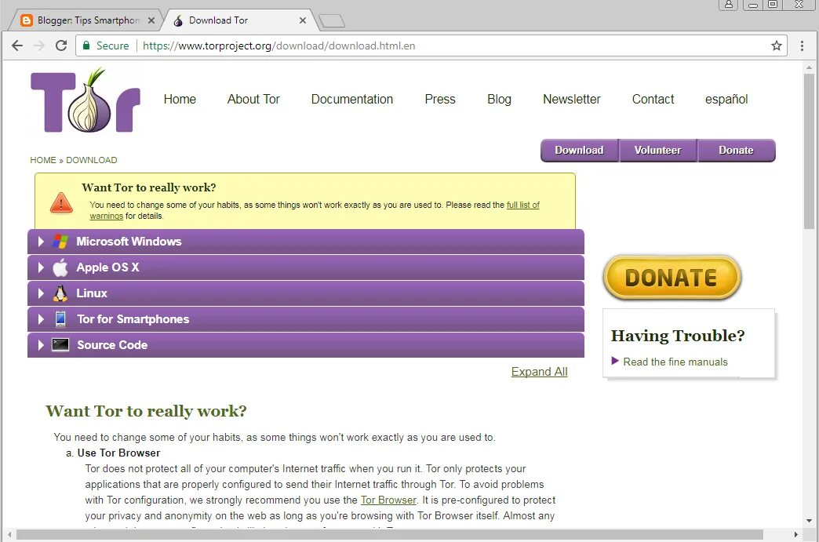Click the Linux penguin icon
The image size is (819, 542).
tap(60, 293)
